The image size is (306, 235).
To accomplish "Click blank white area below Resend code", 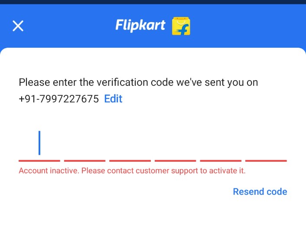I will [x=153, y=219].
